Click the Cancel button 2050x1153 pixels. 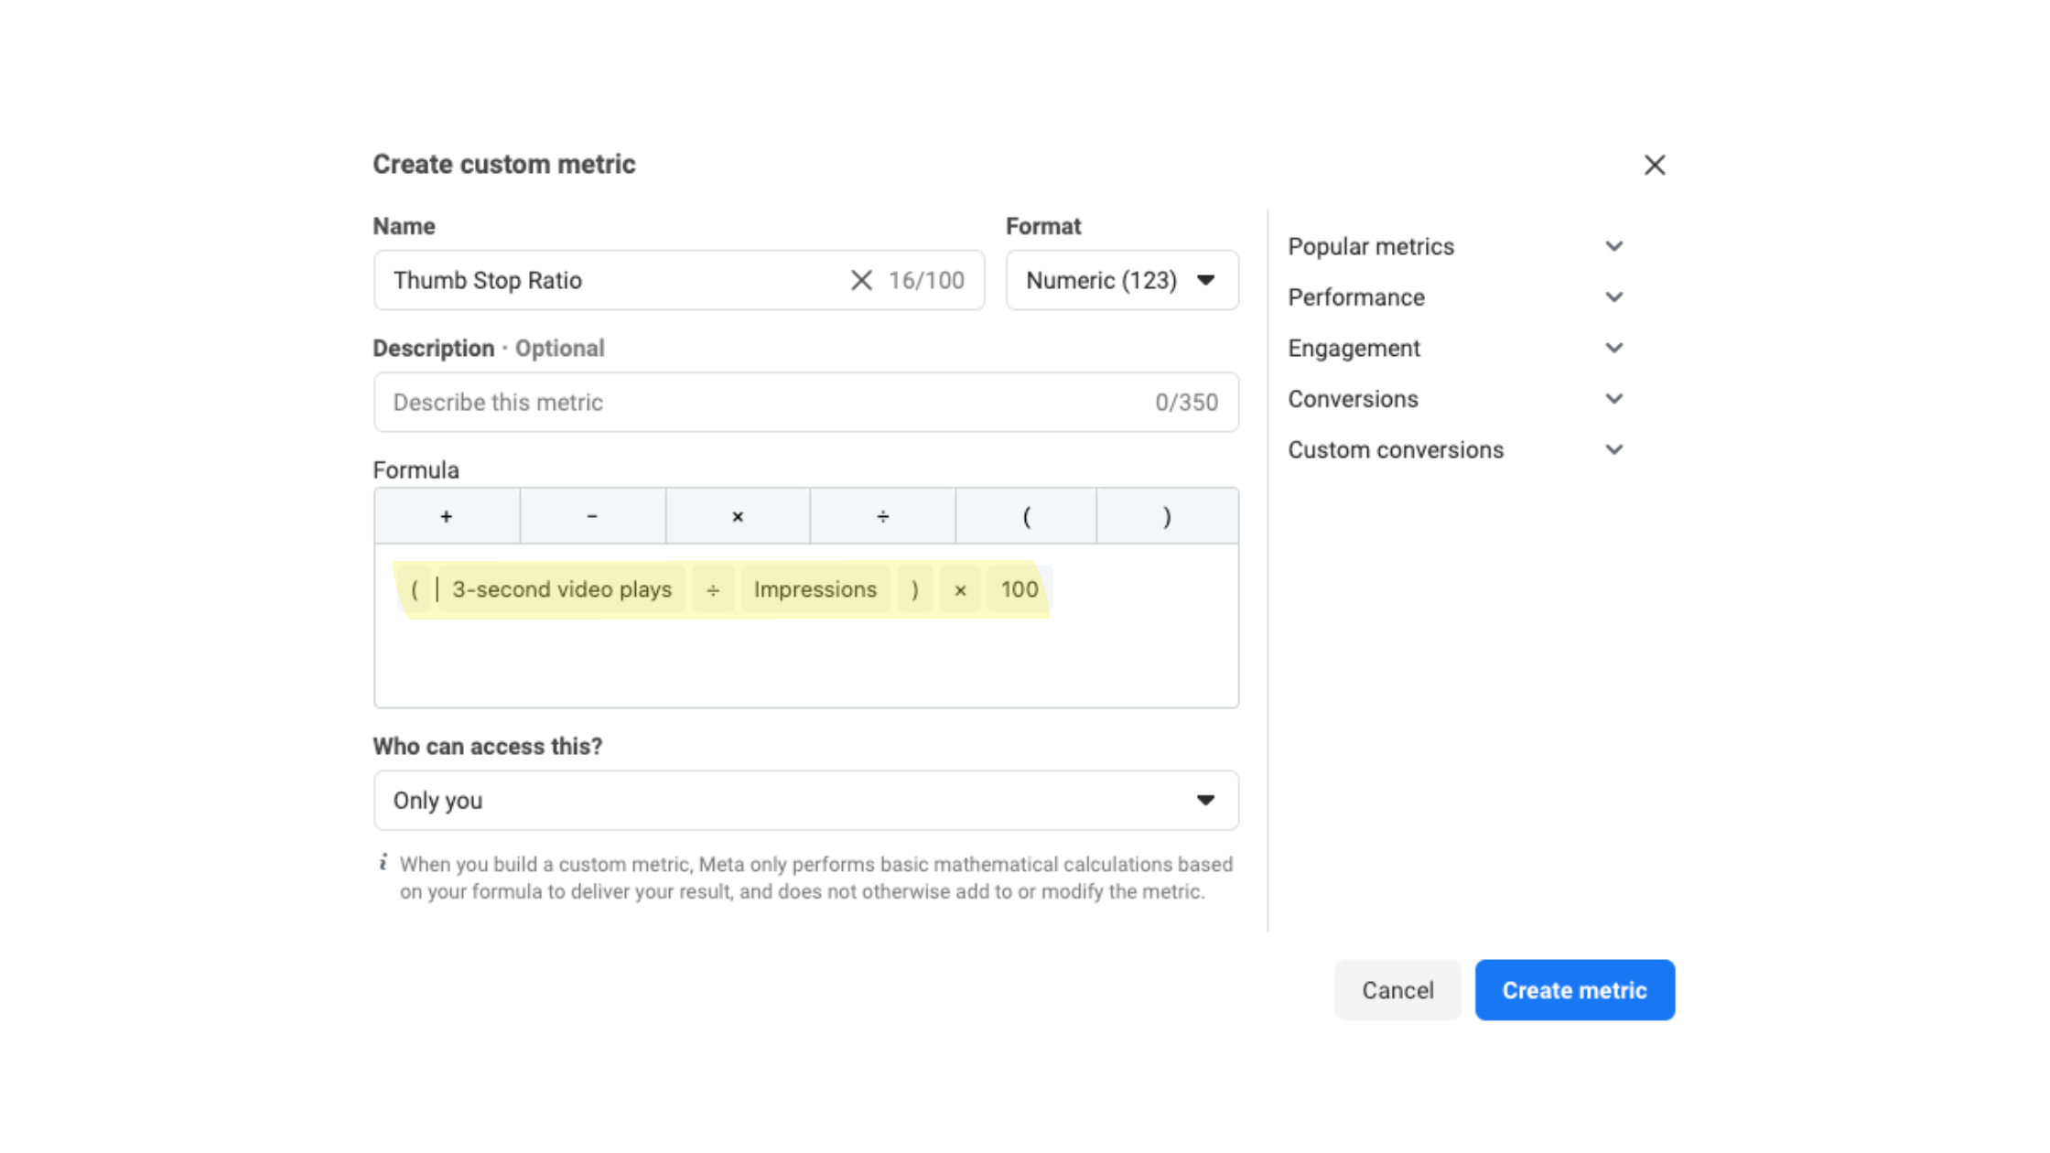[x=1397, y=989]
